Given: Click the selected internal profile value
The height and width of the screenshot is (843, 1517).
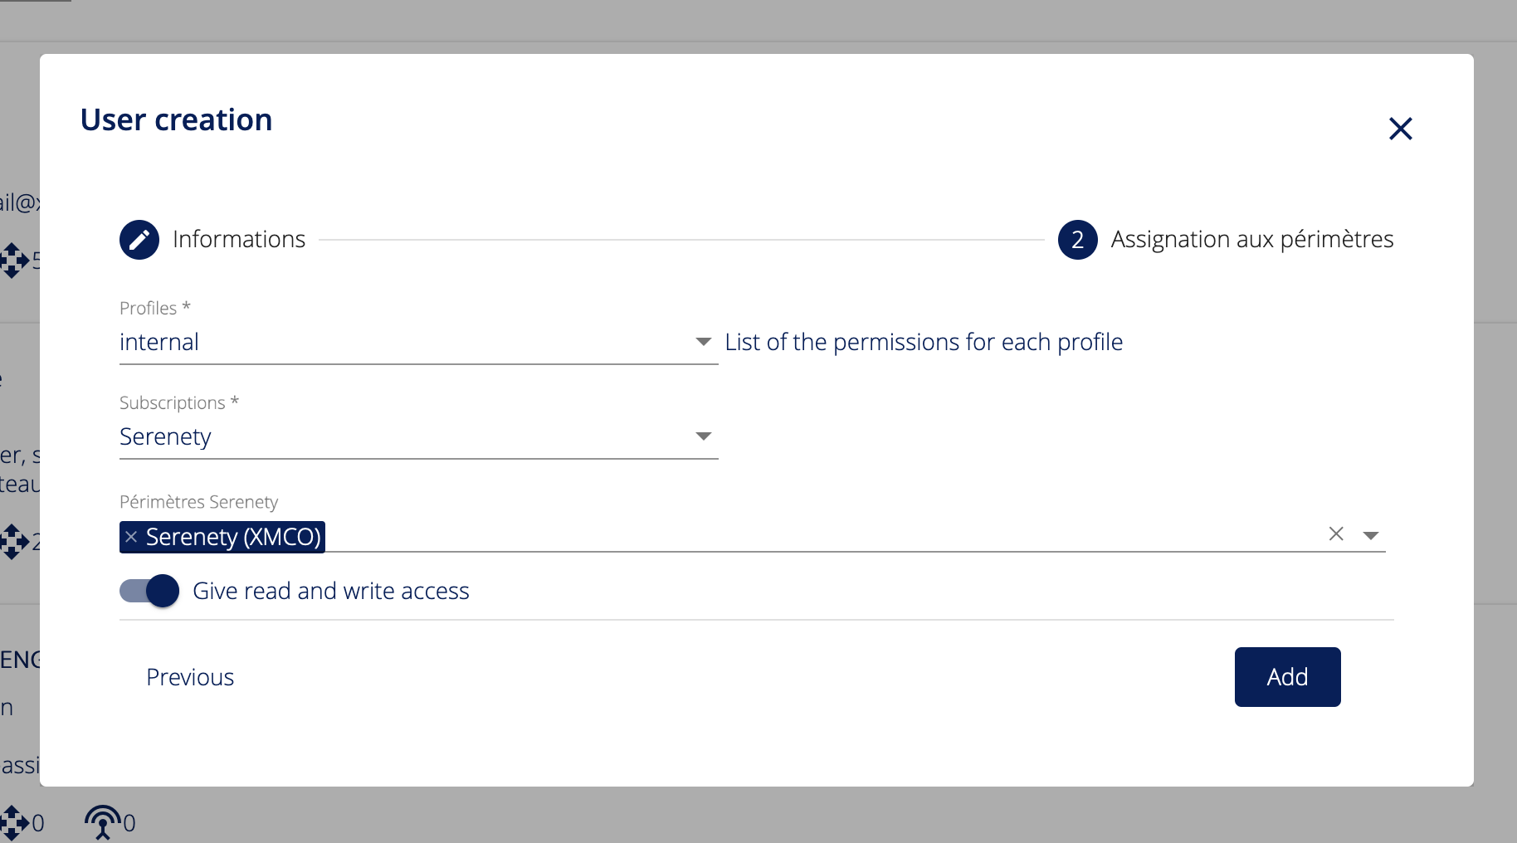Looking at the screenshot, I should point(159,342).
